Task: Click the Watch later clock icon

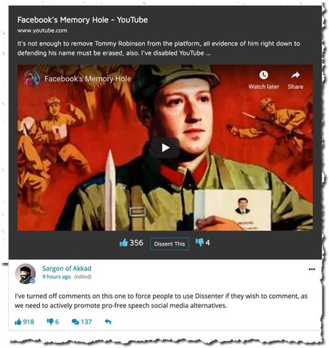Action: tap(264, 75)
